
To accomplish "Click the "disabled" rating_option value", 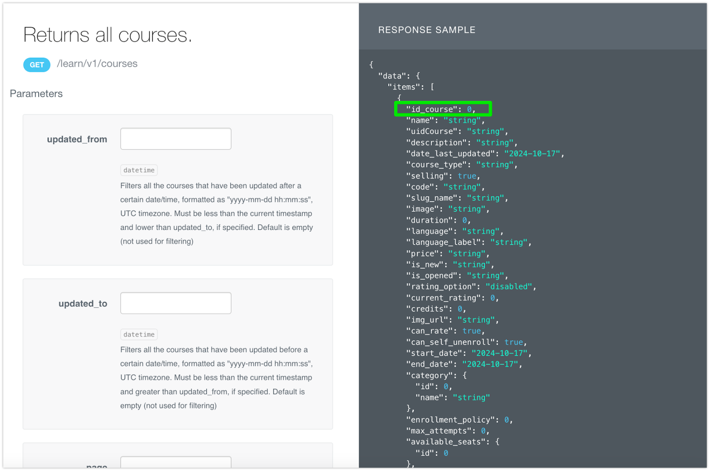I will 508,287.
